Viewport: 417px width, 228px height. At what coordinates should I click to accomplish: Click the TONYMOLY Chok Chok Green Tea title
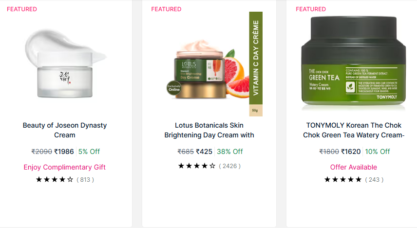click(x=354, y=130)
